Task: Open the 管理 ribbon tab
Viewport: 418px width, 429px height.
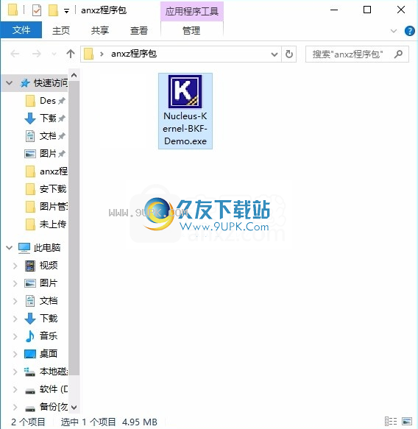Action: [191, 30]
